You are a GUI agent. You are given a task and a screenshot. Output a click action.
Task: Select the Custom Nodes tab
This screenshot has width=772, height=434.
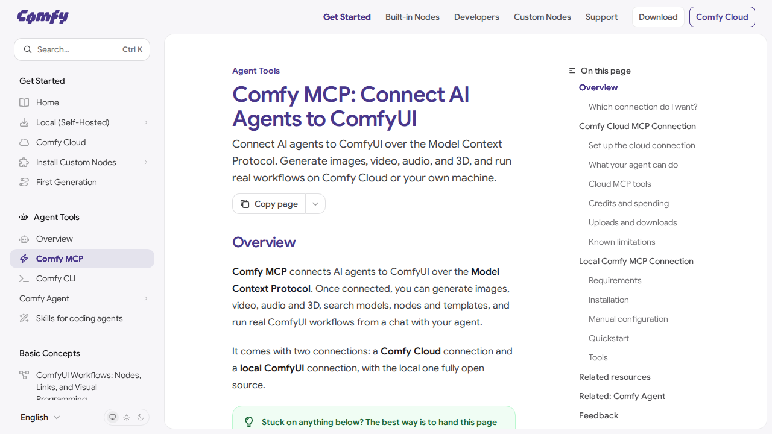click(x=542, y=17)
